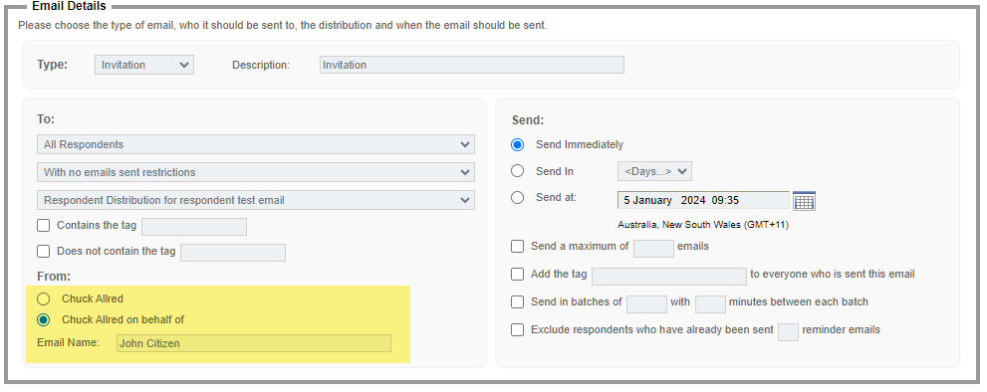Viewport: 987px width, 392px height.
Task: Open the email sent restrictions dropdown
Action: (256, 172)
